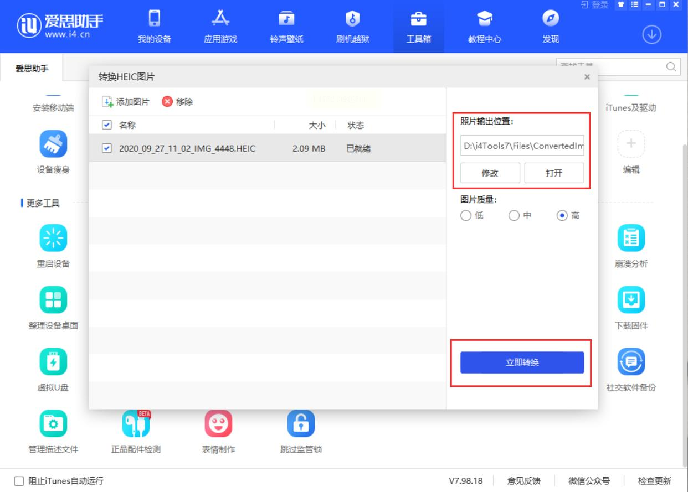Click the 下载固件 firmware download icon
This screenshot has width=688, height=492.
[x=631, y=300]
